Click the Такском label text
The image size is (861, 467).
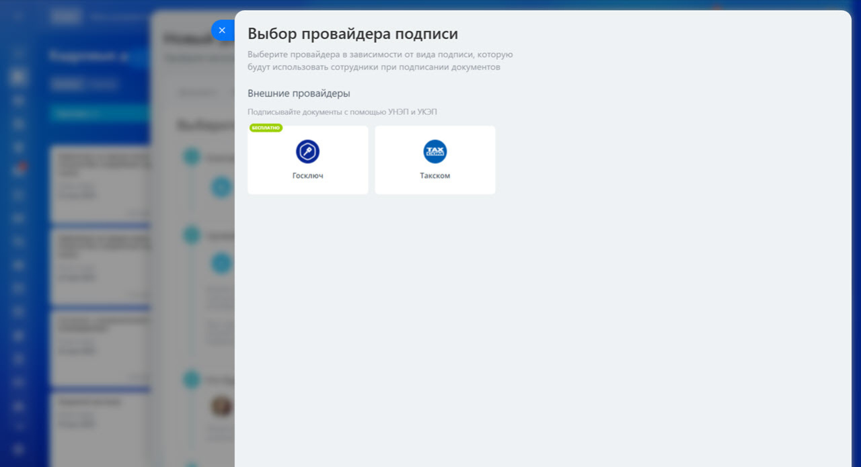435,175
